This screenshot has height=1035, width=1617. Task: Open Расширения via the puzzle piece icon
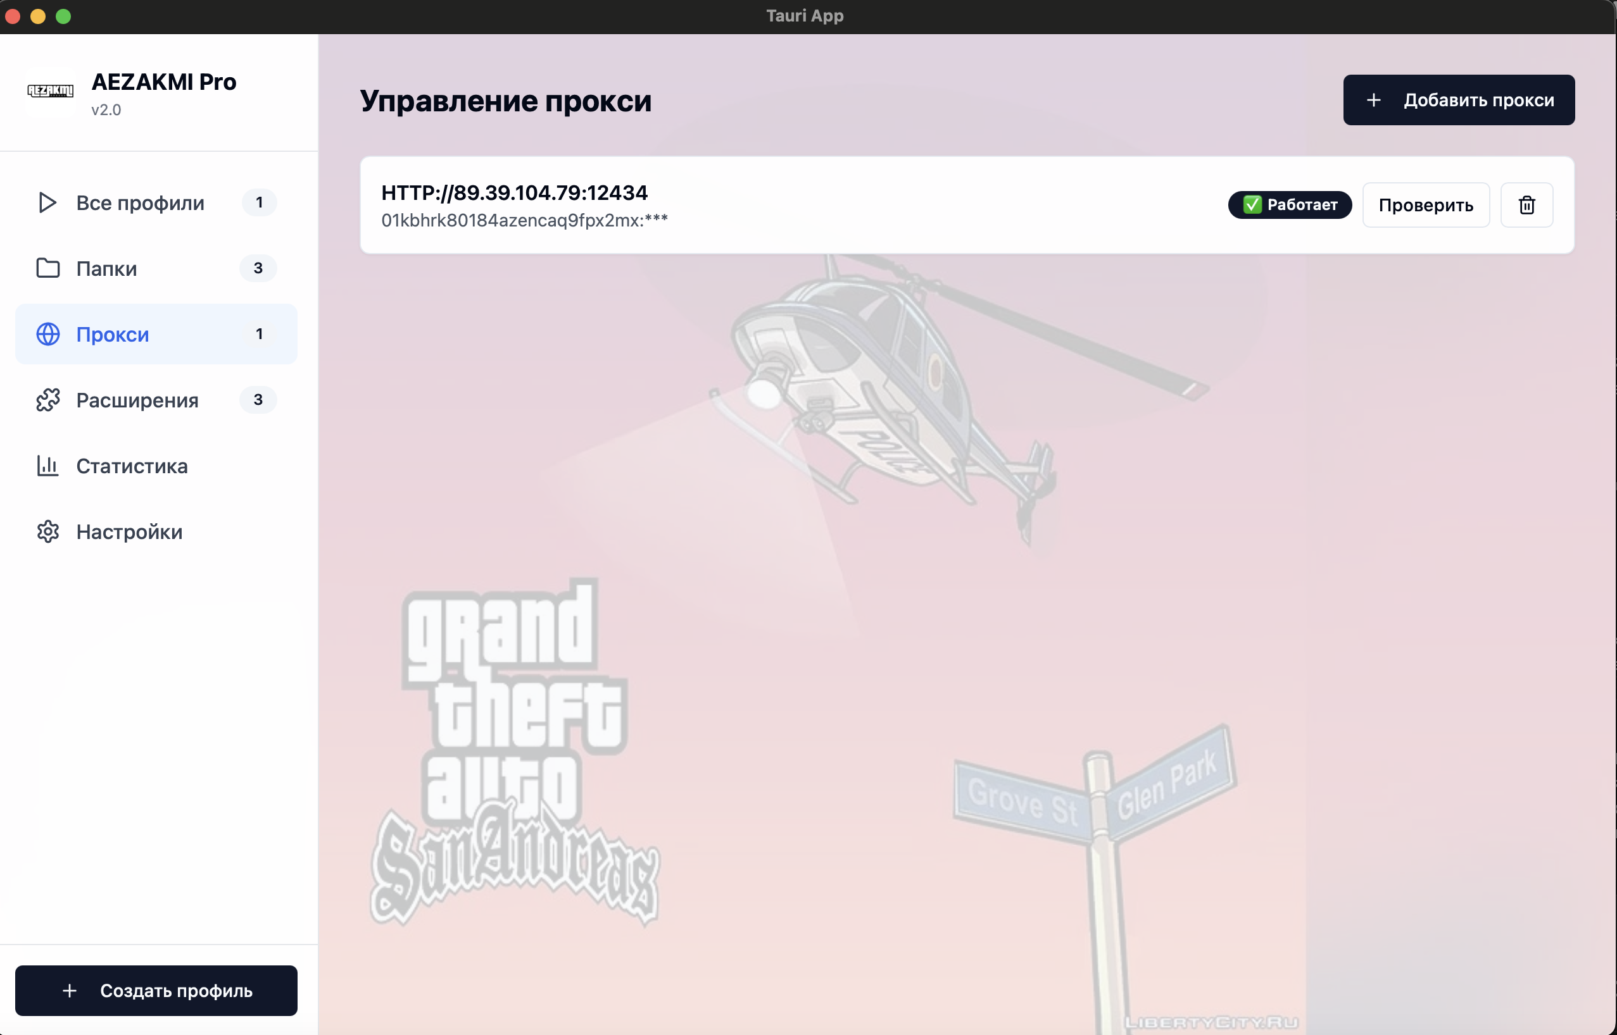tap(47, 400)
